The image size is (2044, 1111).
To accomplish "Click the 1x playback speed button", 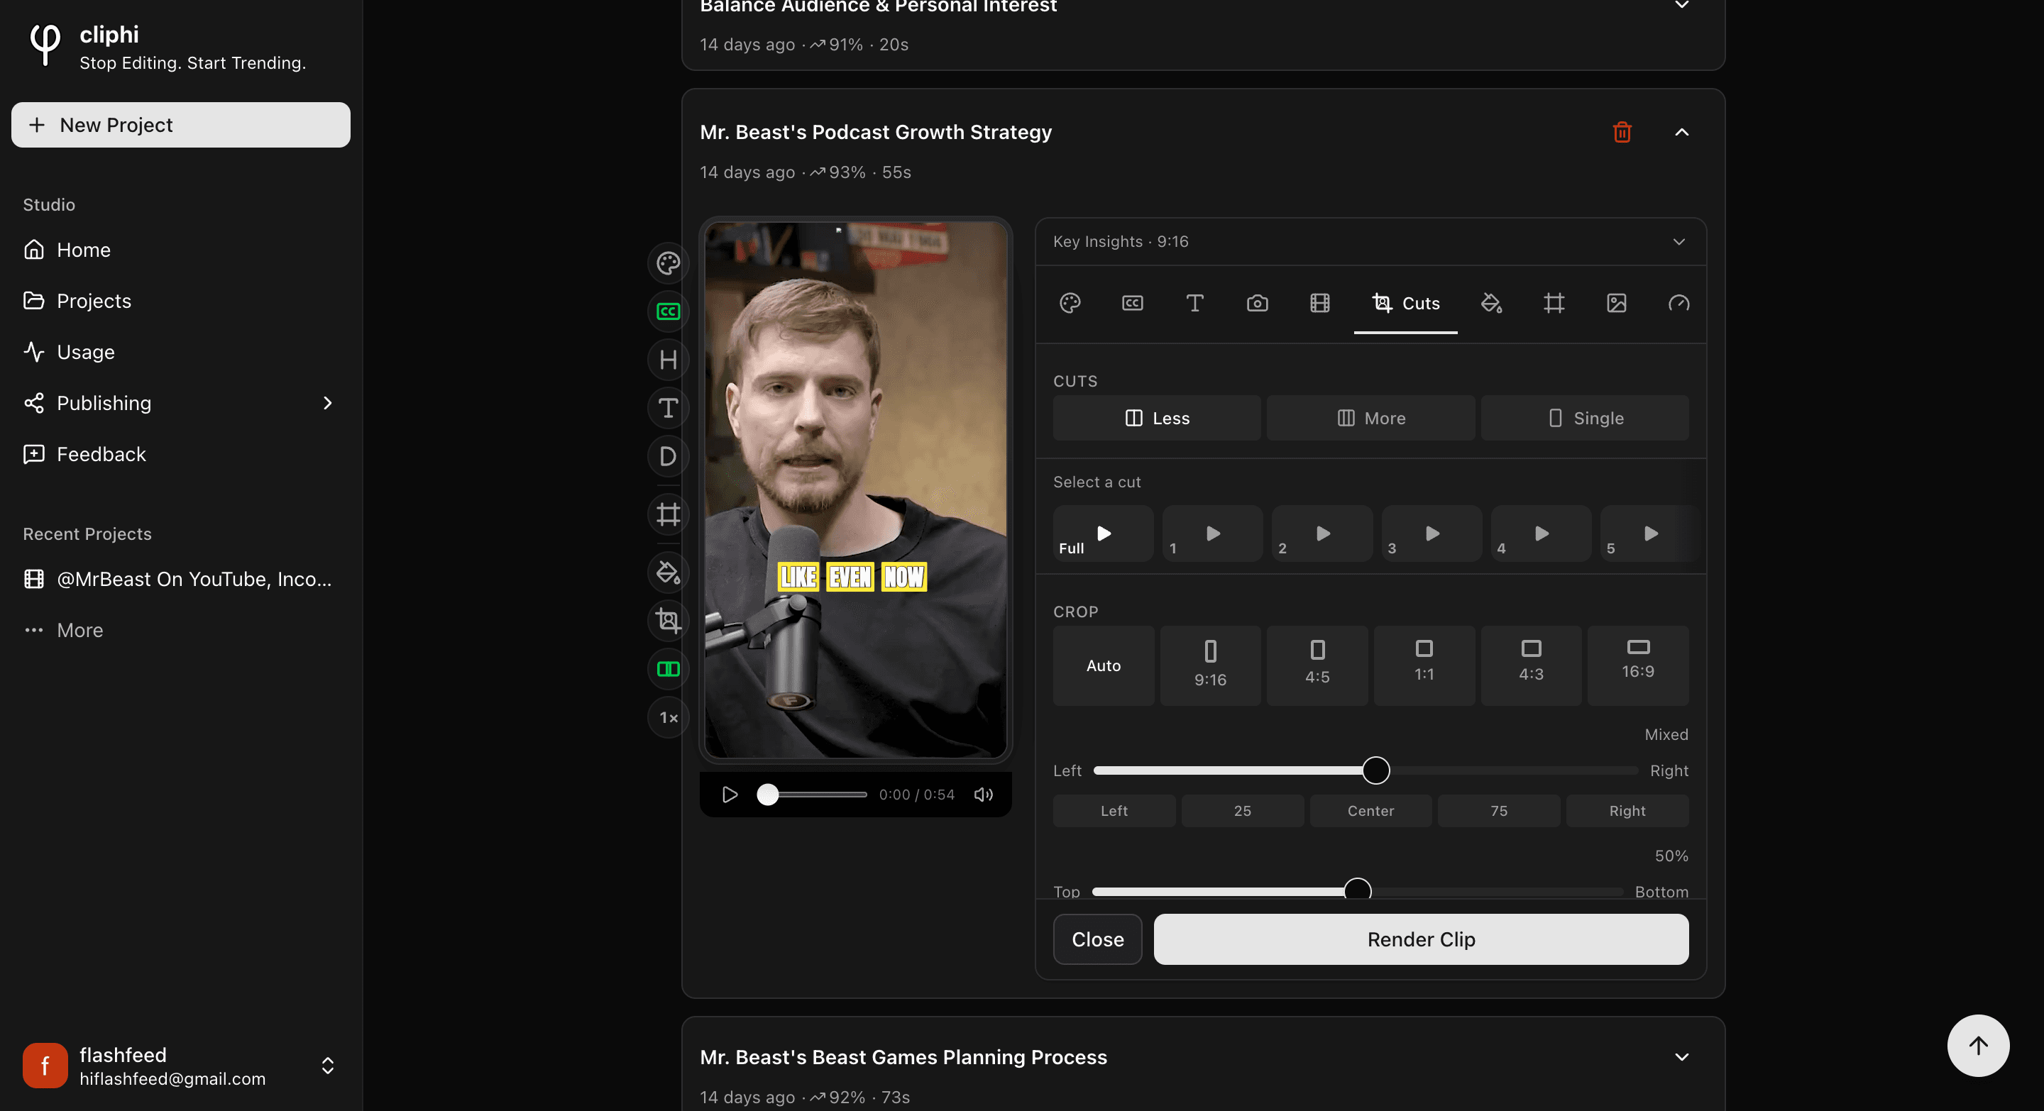I will tap(668, 718).
